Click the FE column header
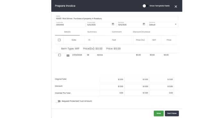Viewport: 215px width, 118px height. [90, 40]
